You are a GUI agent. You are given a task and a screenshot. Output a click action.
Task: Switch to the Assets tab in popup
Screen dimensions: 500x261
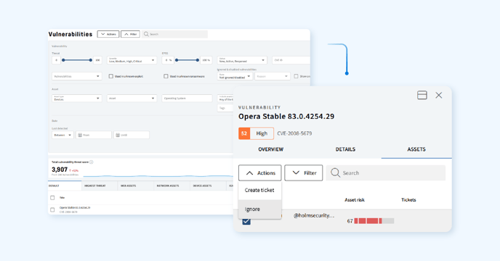[416, 149]
